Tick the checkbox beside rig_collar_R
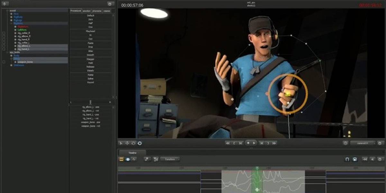The width and height of the screenshot is (386, 193). [x=4, y=33]
